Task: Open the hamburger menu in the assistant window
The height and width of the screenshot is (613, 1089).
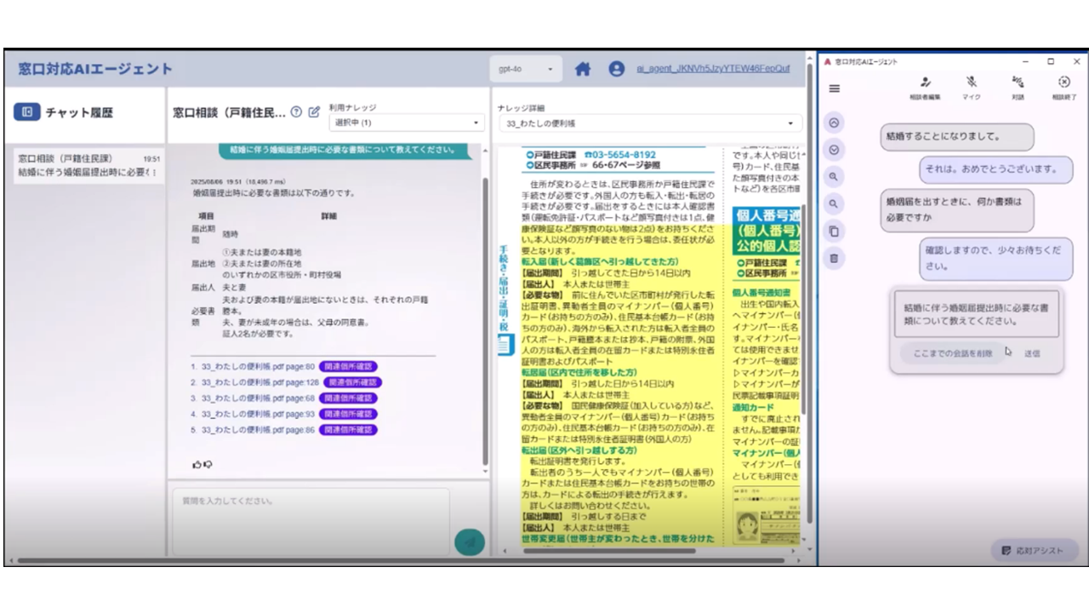Action: point(834,89)
